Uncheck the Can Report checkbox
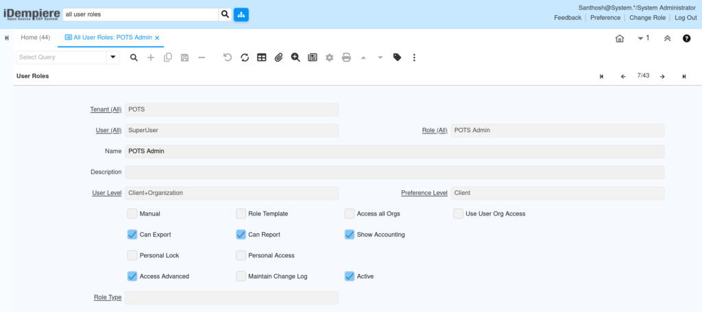The image size is (702, 312). tap(241, 234)
